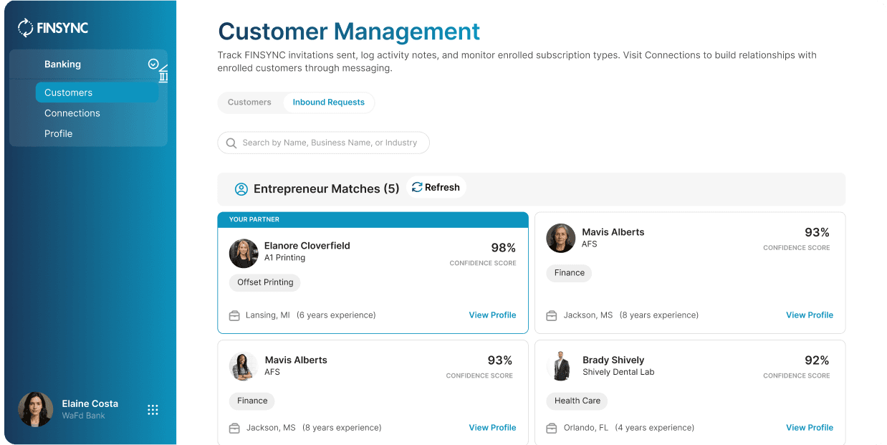Screen dimensions: 887x445
Task: Click briefcase icon in bottom-left Jackson, MS card
Action: tap(234, 428)
